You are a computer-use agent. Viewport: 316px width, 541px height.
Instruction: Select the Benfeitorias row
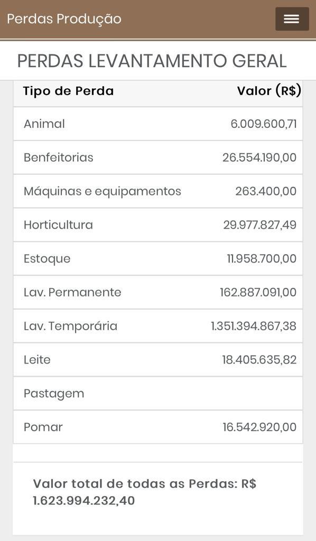coord(158,157)
